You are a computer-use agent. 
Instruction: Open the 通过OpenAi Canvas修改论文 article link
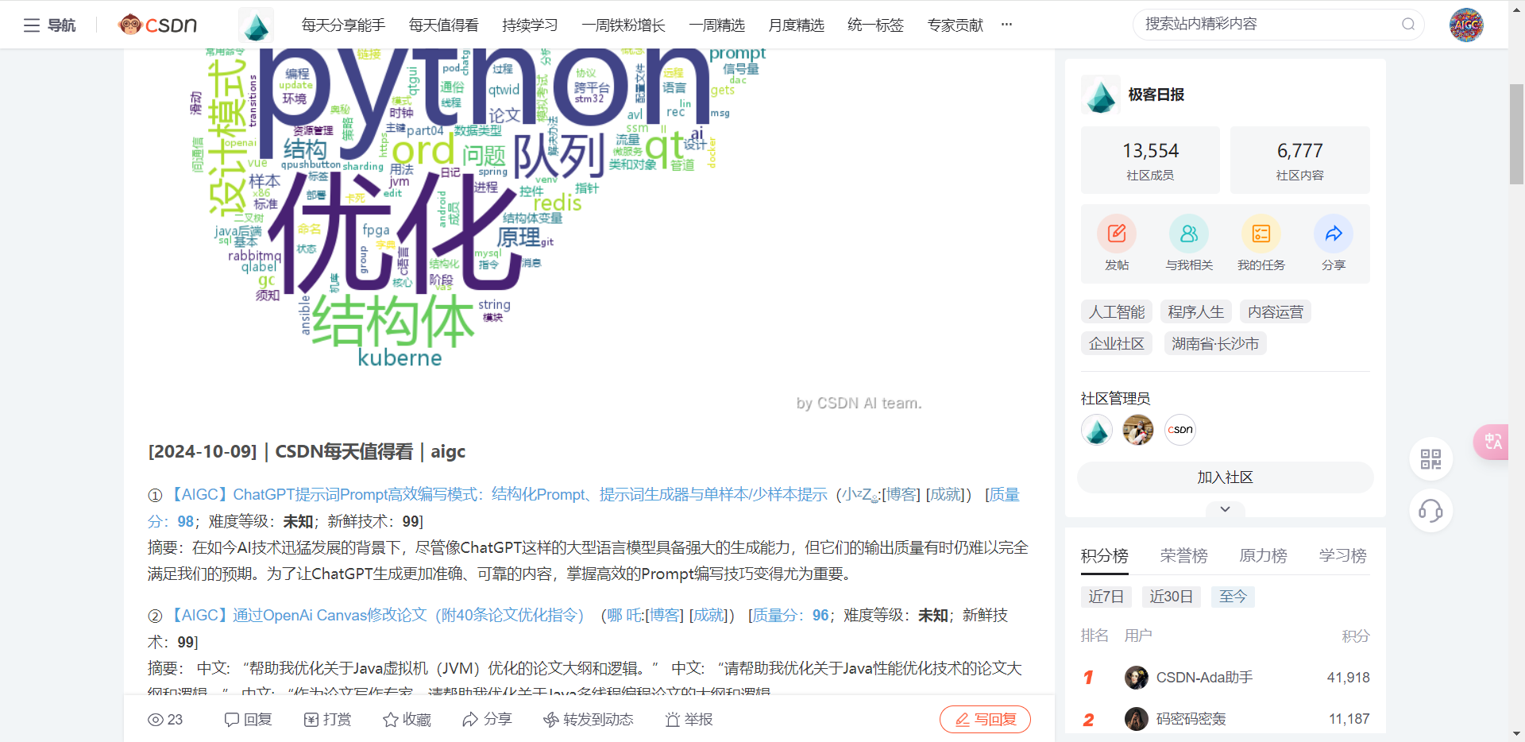(x=378, y=616)
